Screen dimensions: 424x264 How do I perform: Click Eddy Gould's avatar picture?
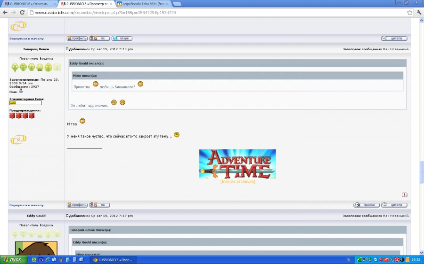click(36, 248)
